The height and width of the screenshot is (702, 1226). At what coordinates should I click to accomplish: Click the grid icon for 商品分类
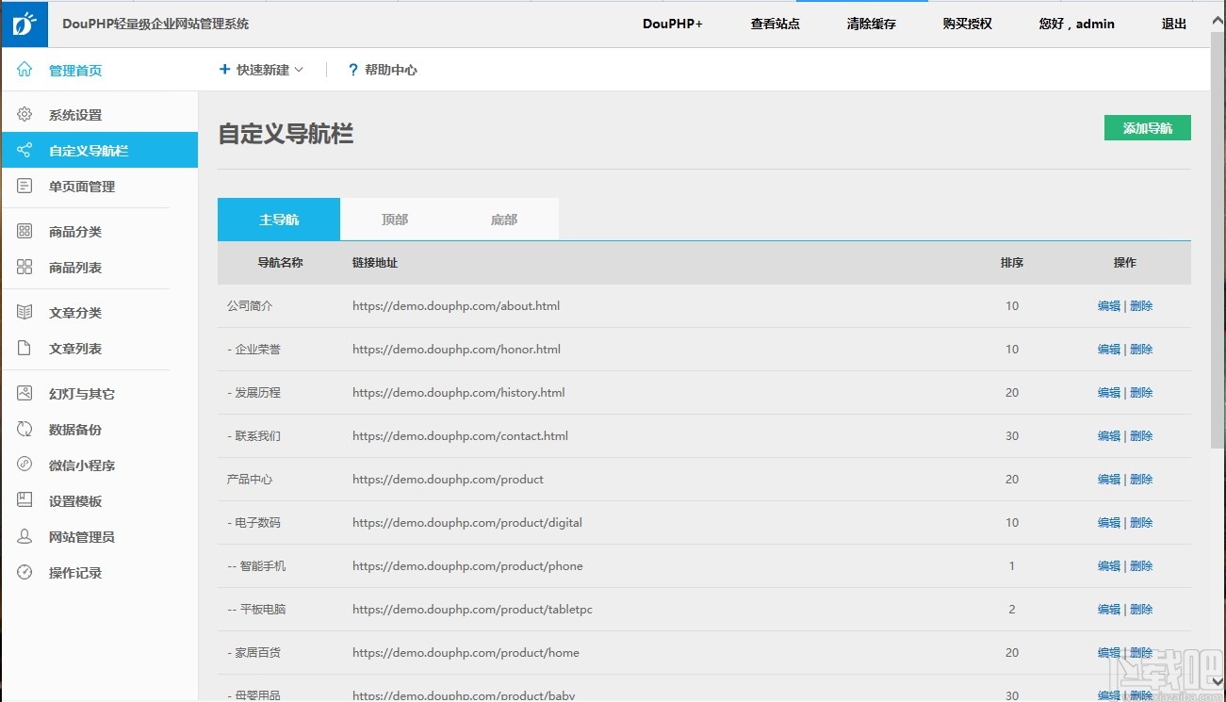(25, 232)
